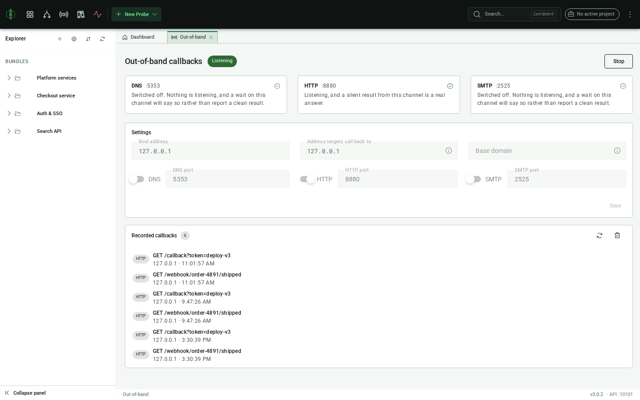Focus the Search field in top bar
Screen dimensions: 640x400
coord(514,14)
